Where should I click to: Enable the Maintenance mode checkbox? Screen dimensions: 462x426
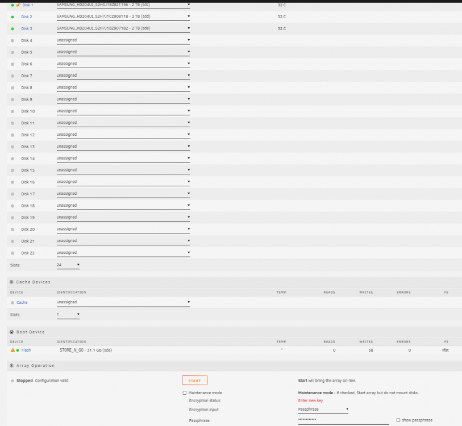pyautogui.click(x=185, y=392)
